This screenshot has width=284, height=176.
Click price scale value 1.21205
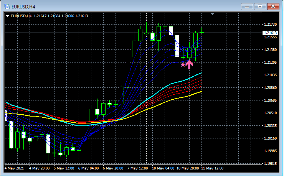click(x=271, y=63)
